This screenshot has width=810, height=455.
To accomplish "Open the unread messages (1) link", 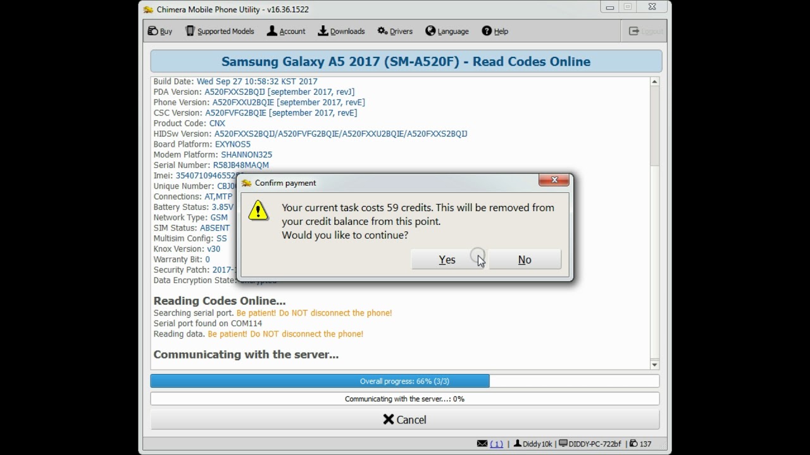I will tap(496, 444).
